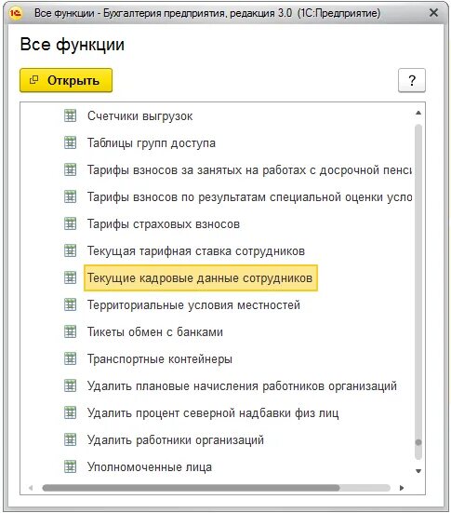Click the horizontal scrollbar right arrow

[x=402, y=488]
